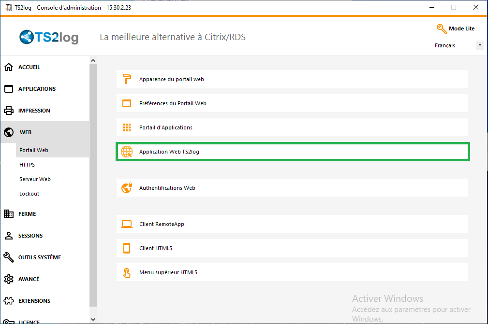Open Préférences du Portail Web
488x324 pixels.
pos(292,103)
